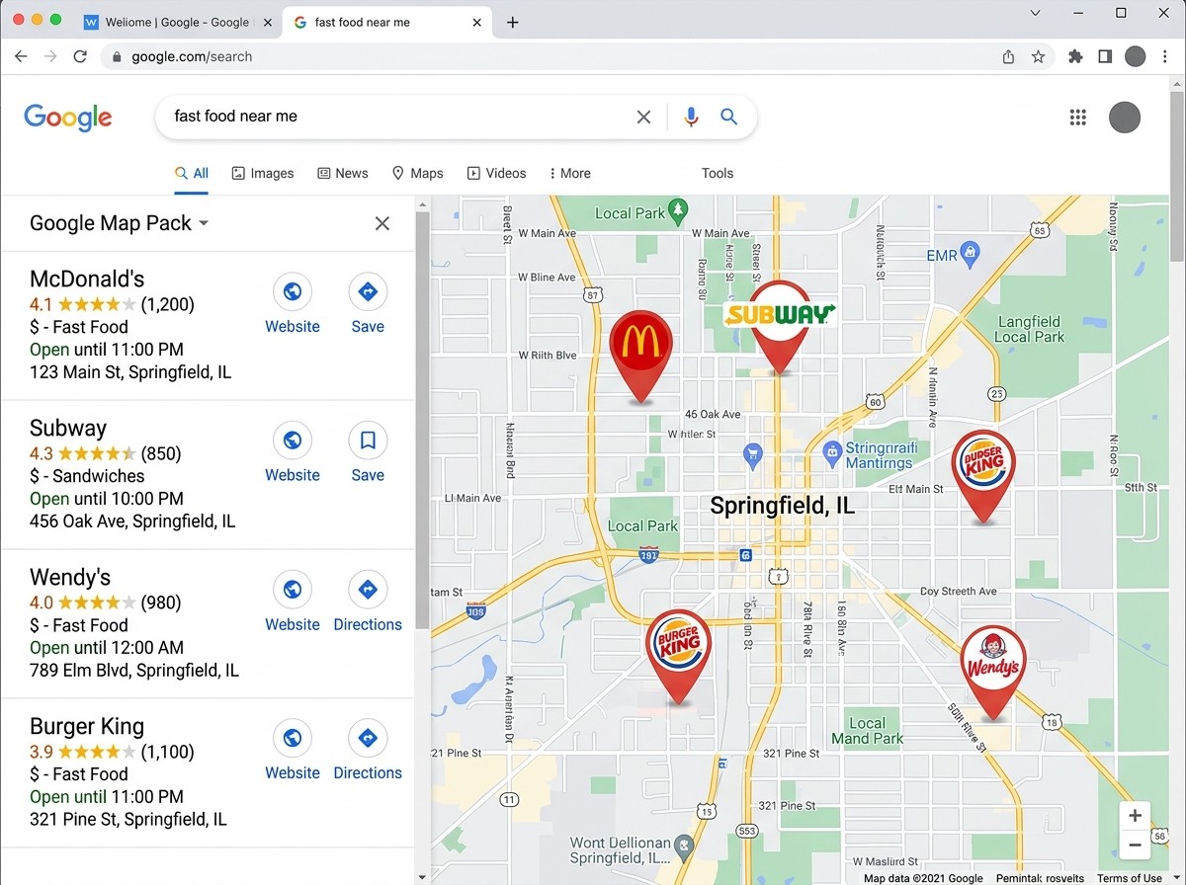
Task: Click the Tools menu item
Action: [717, 173]
